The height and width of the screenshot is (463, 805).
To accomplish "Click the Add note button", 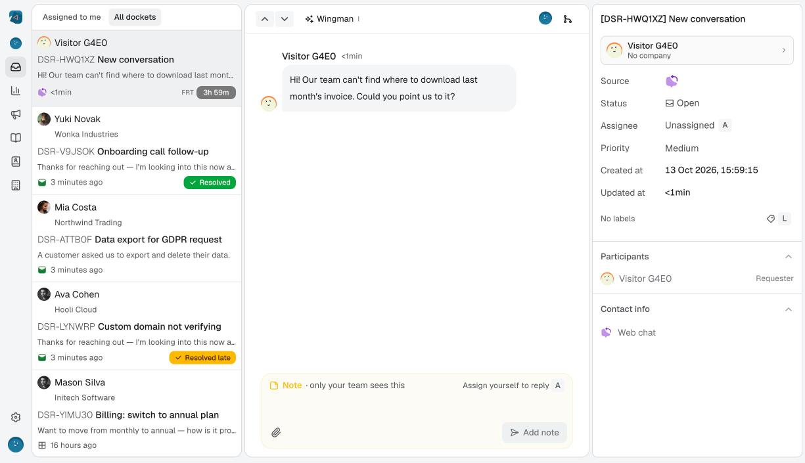I will [534, 432].
